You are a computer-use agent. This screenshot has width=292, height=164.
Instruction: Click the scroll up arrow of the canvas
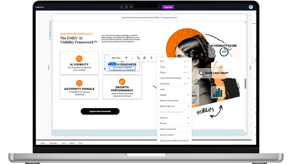[245, 23]
